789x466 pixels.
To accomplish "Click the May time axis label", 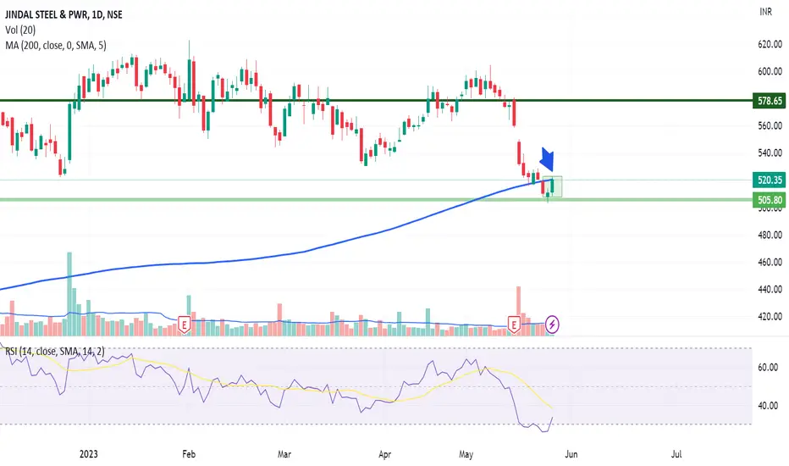I will pos(466,454).
